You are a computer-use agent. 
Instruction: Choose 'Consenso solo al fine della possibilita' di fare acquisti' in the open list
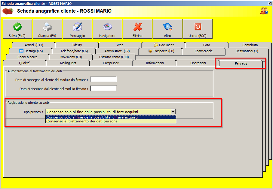(111, 117)
